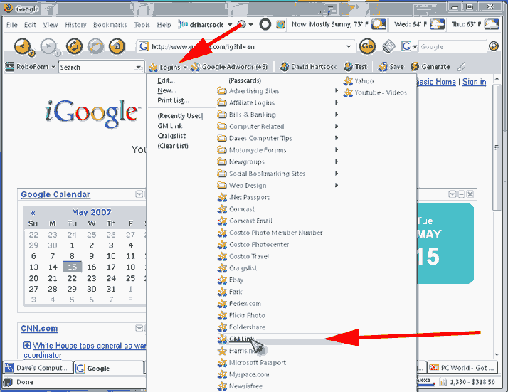
Task: Open Google Calendar gadget menu arrow
Action: click(x=139, y=194)
